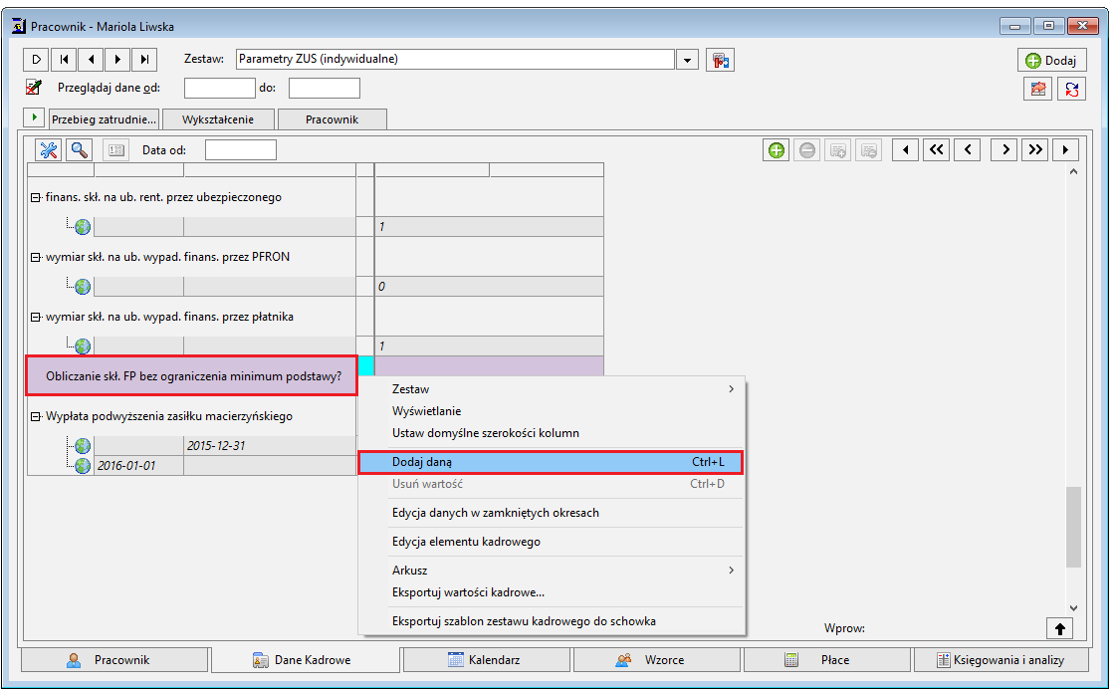Open the Wykształcenie tab

point(218,119)
